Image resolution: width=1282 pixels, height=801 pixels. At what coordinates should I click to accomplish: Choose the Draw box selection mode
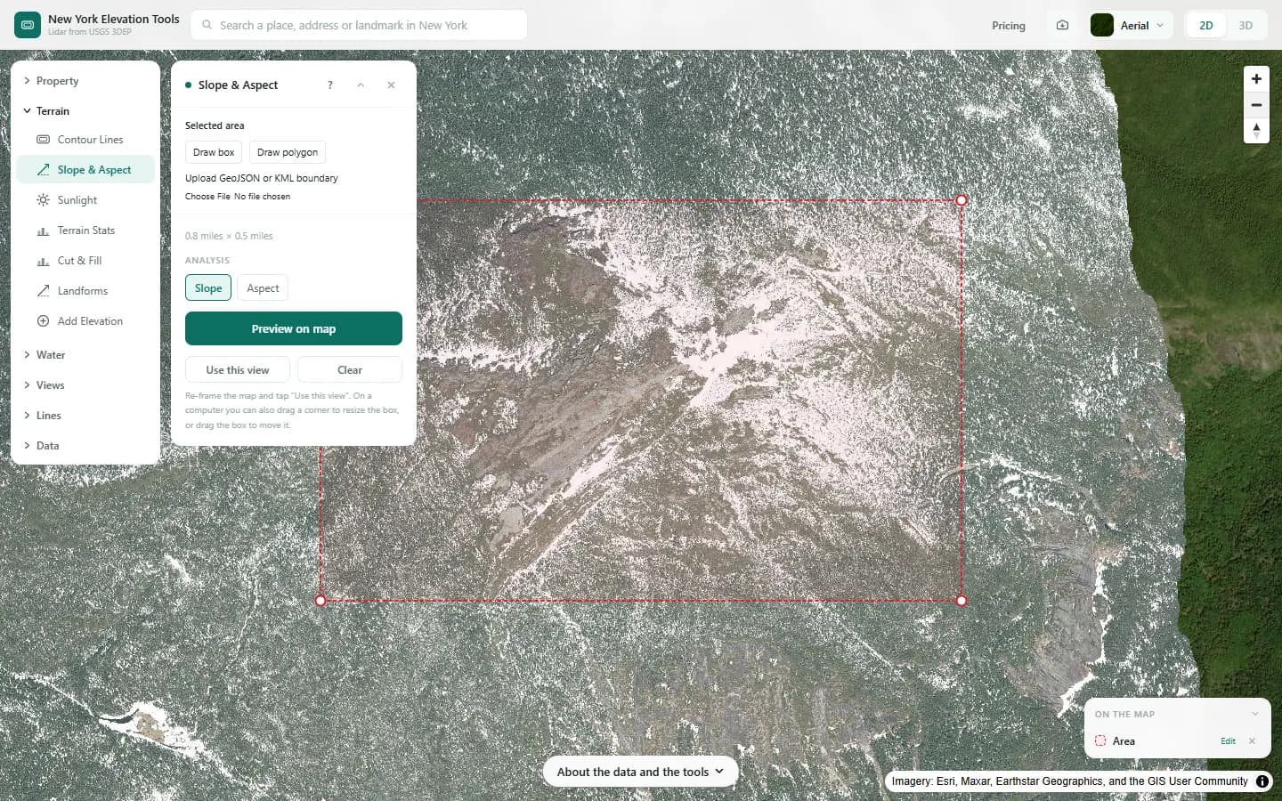click(214, 152)
